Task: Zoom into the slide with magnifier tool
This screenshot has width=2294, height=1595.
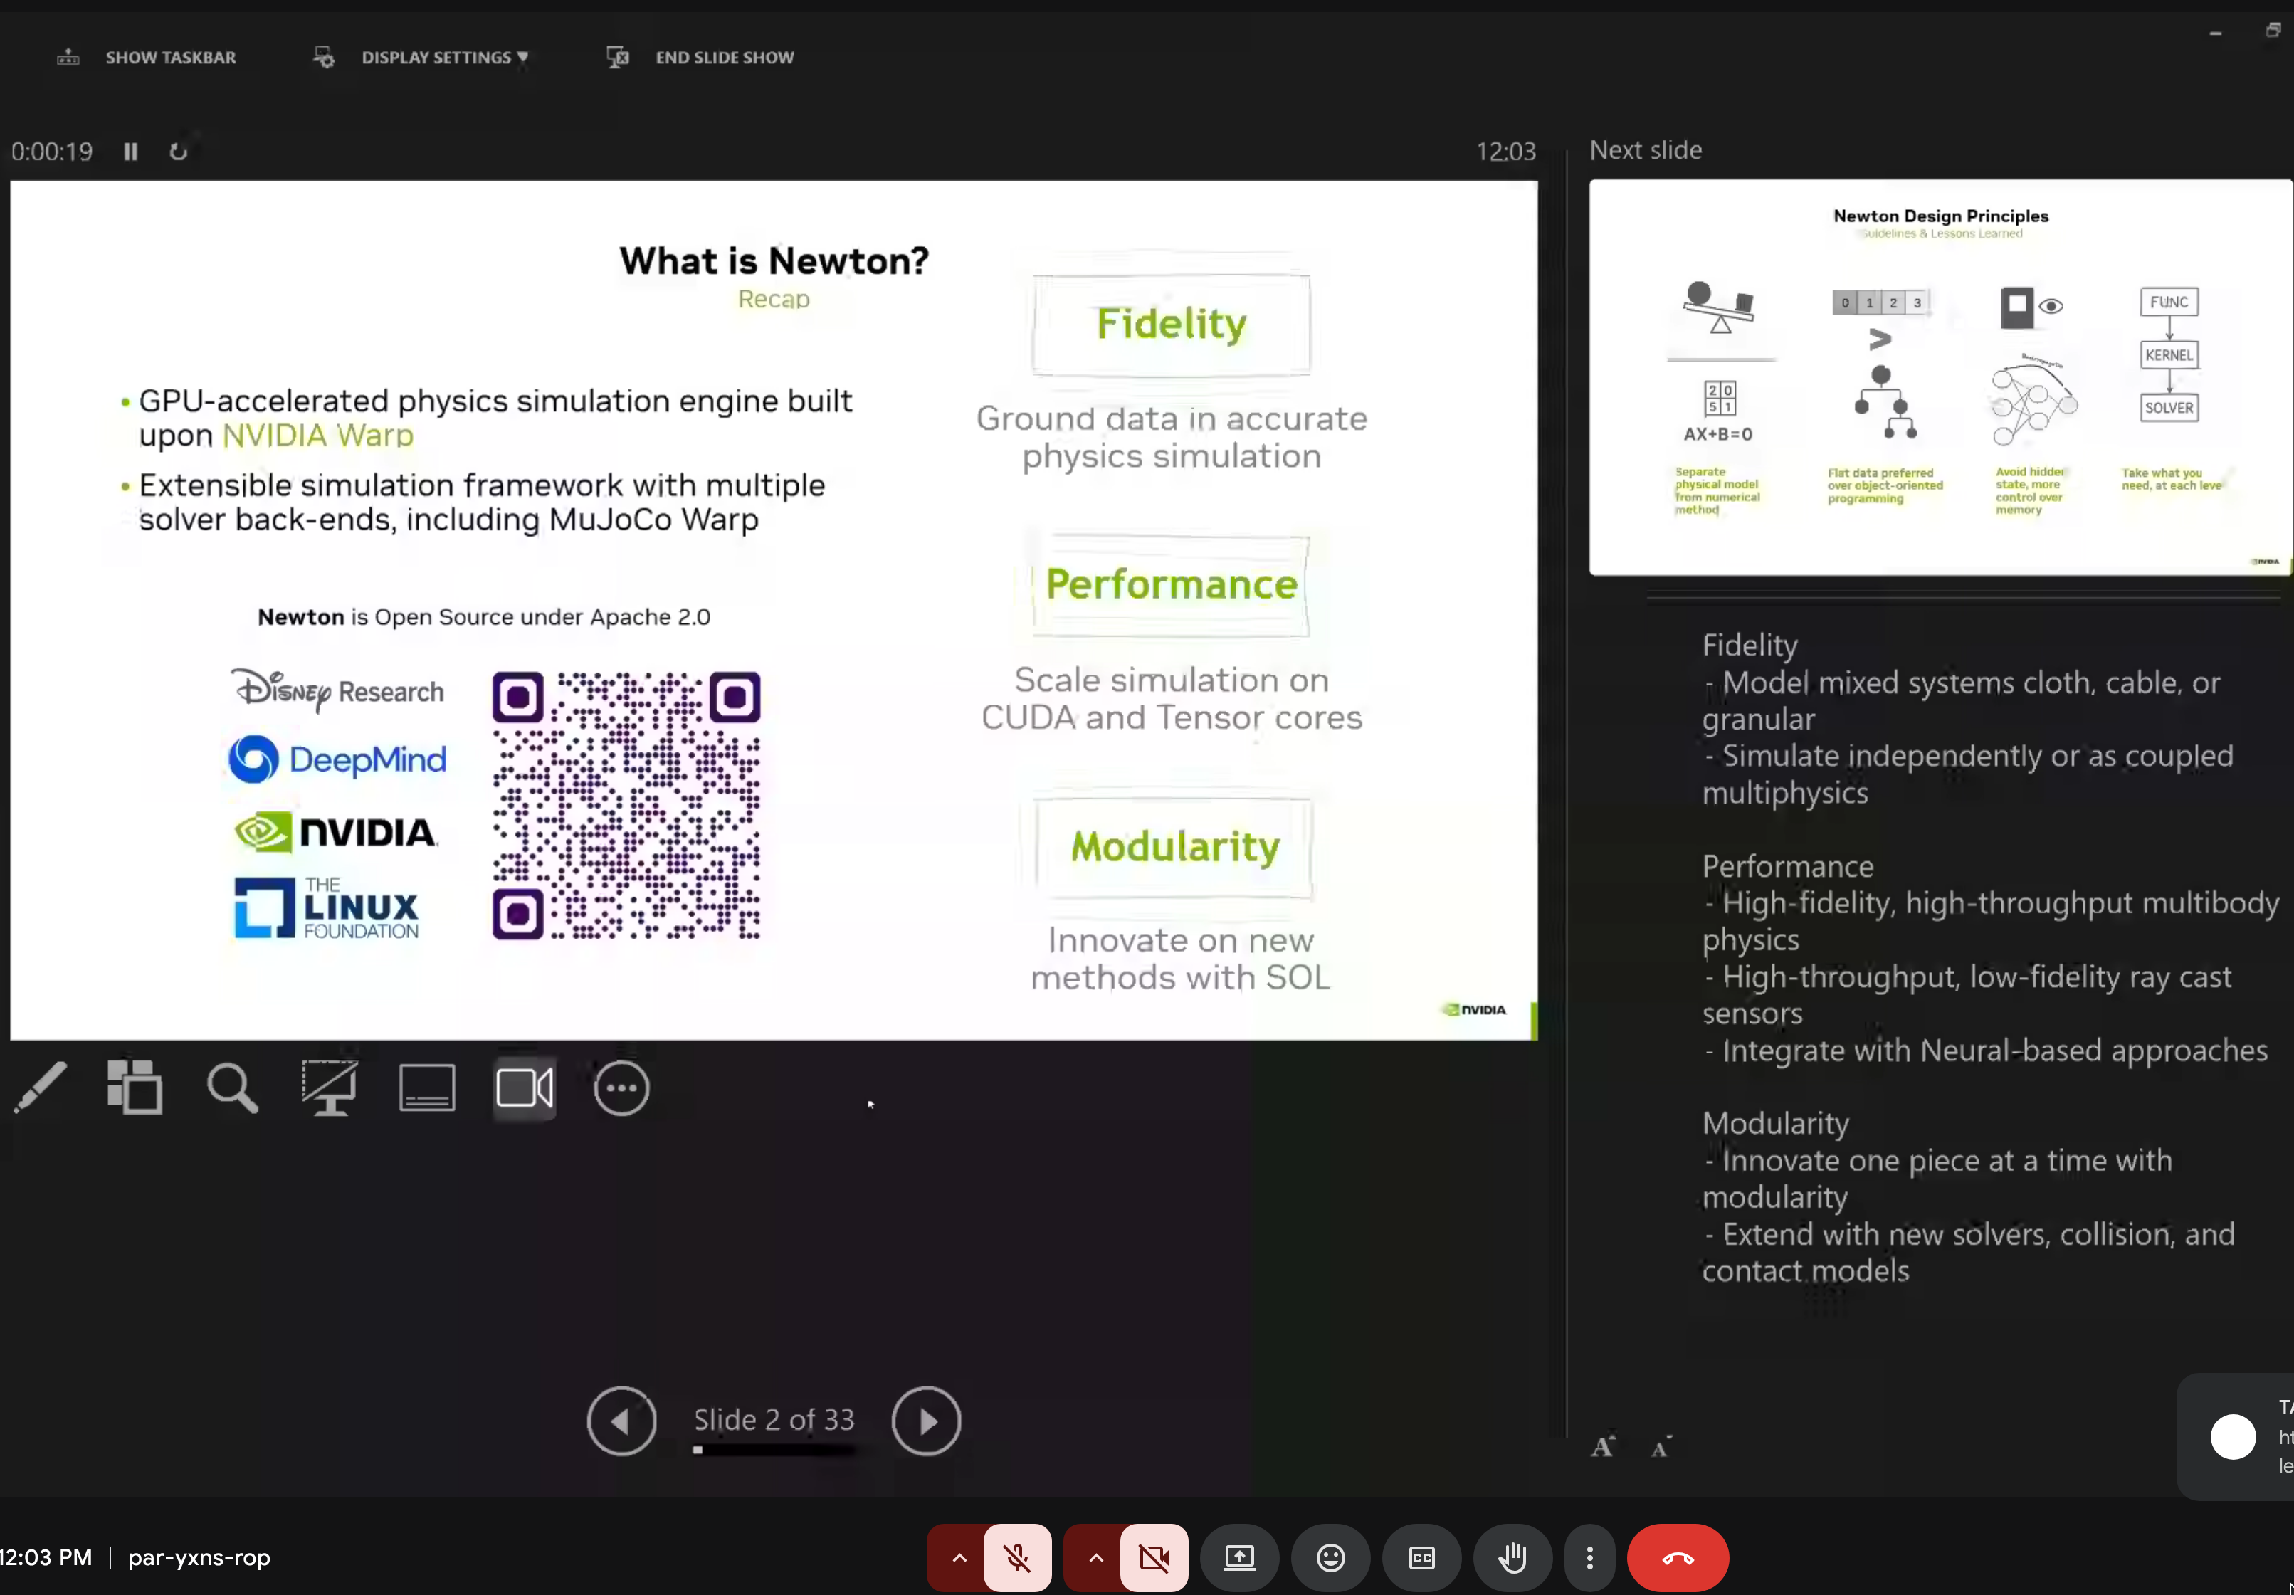Action: 232,1088
